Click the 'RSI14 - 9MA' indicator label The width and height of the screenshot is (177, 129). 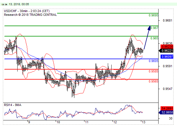pos(13,105)
